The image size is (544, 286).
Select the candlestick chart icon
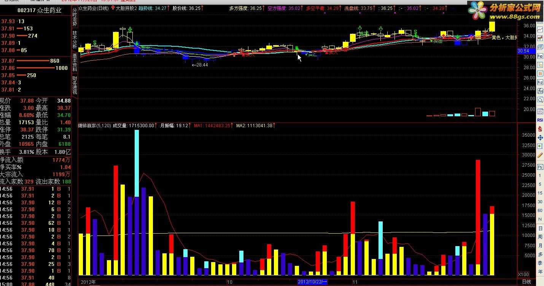(x=540, y=38)
